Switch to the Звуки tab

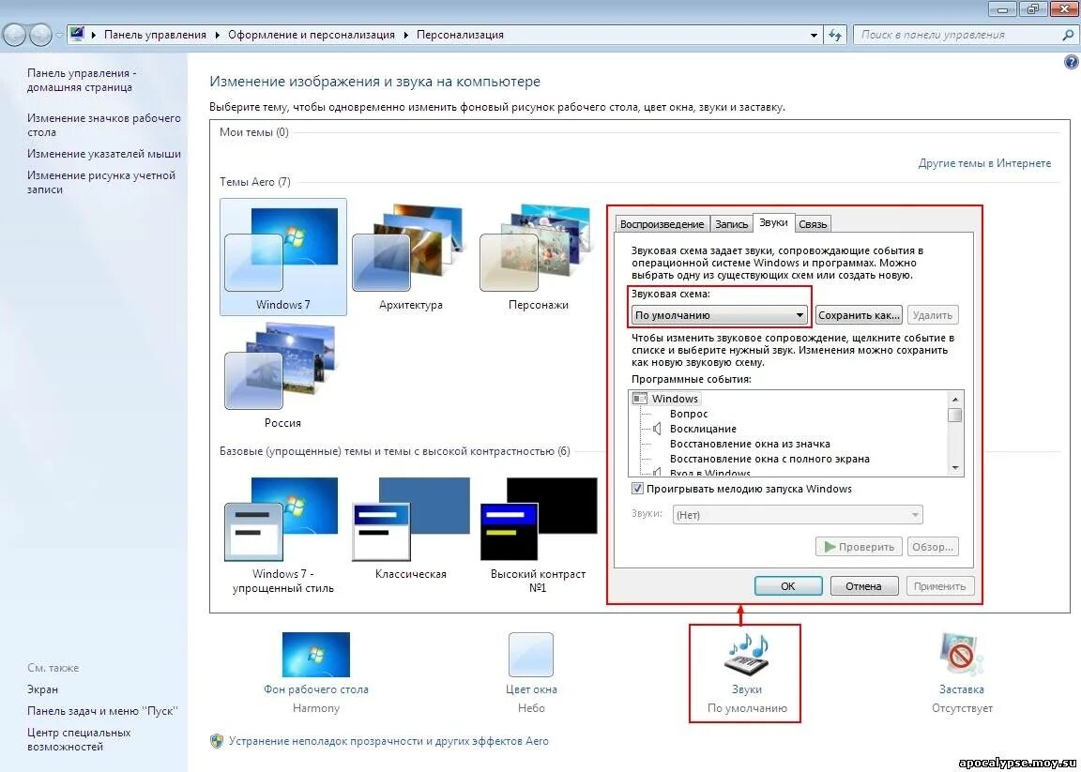(773, 222)
